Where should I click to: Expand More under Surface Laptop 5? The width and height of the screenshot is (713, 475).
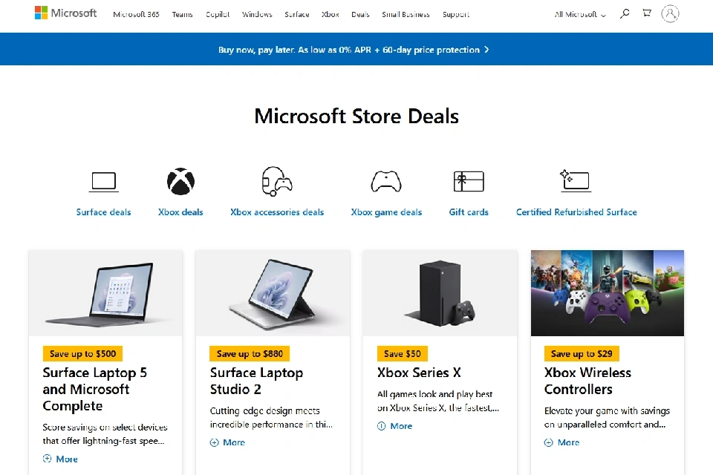pyautogui.click(x=60, y=459)
